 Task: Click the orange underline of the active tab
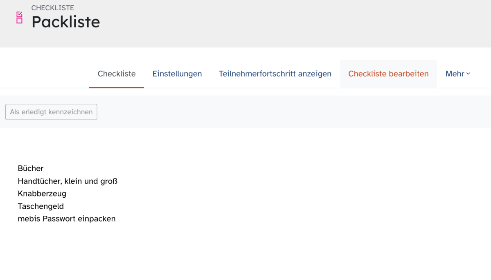click(x=117, y=87)
